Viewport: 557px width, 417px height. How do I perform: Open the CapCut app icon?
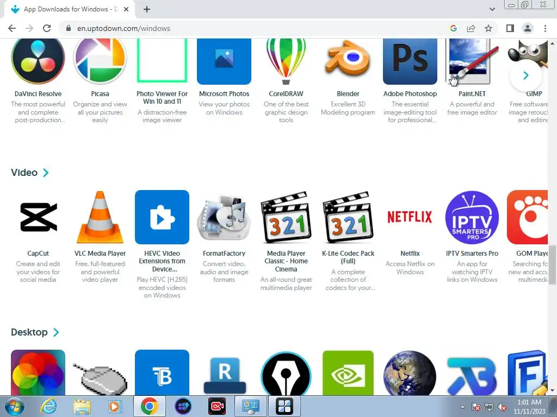pyautogui.click(x=38, y=217)
